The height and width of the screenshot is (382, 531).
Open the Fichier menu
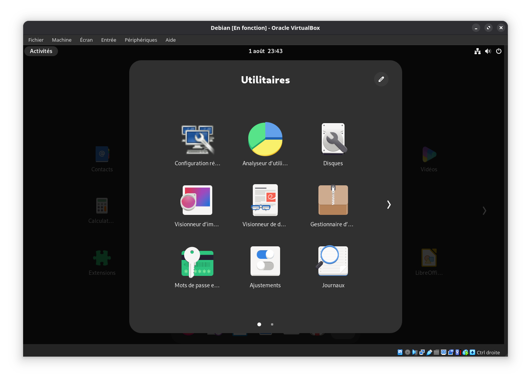(36, 40)
